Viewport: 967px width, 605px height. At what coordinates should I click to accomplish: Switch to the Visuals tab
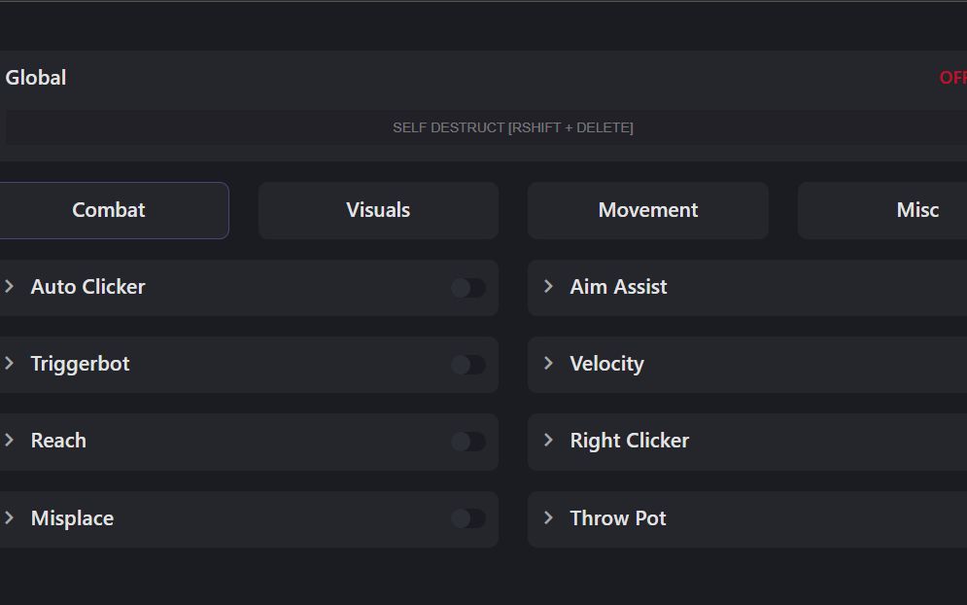click(378, 210)
